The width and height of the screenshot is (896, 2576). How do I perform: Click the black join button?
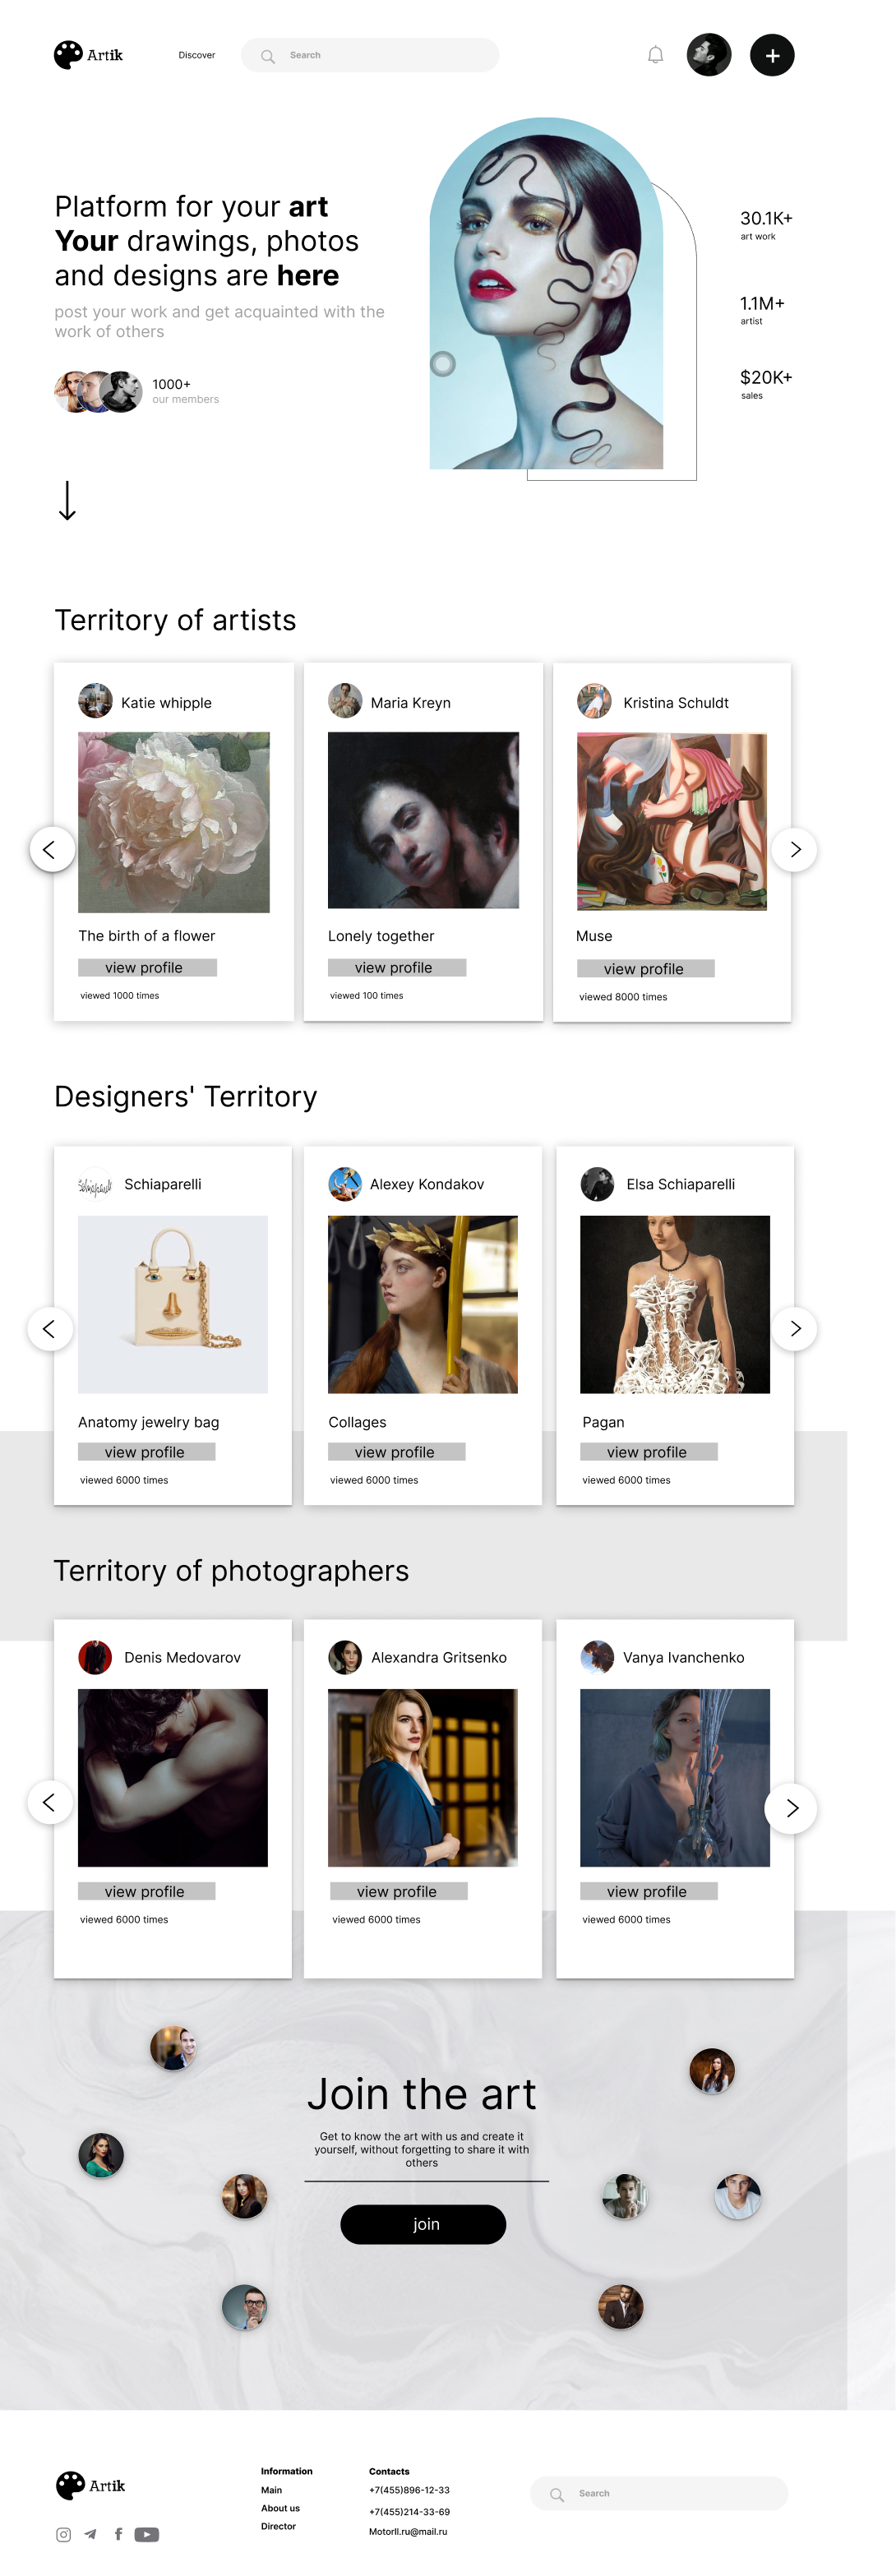pos(423,2224)
